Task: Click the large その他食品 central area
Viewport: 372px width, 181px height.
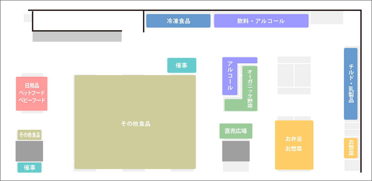Action: coord(135,122)
